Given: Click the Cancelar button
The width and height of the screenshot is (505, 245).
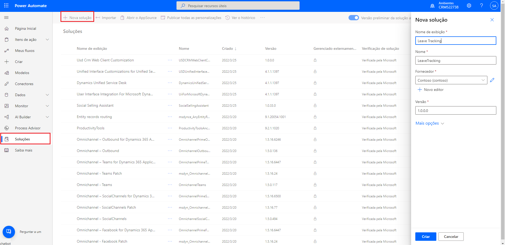Looking at the screenshot, I should coord(451,237).
